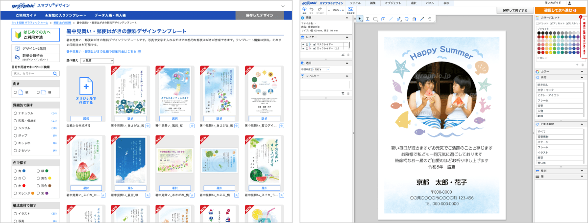Zoom in with the plus icon
The width and height of the screenshot is (588, 223).
point(343,10)
